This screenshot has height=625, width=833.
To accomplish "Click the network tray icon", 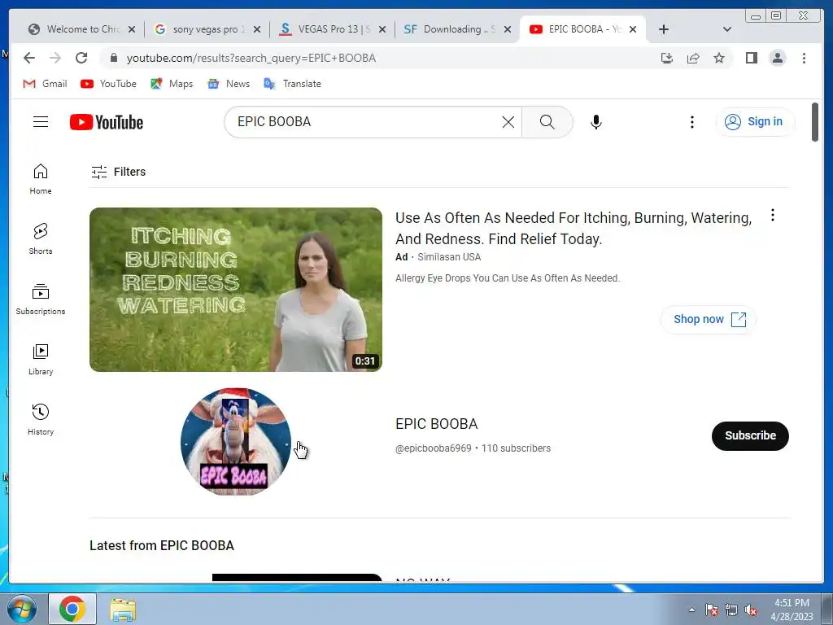I will (731, 610).
